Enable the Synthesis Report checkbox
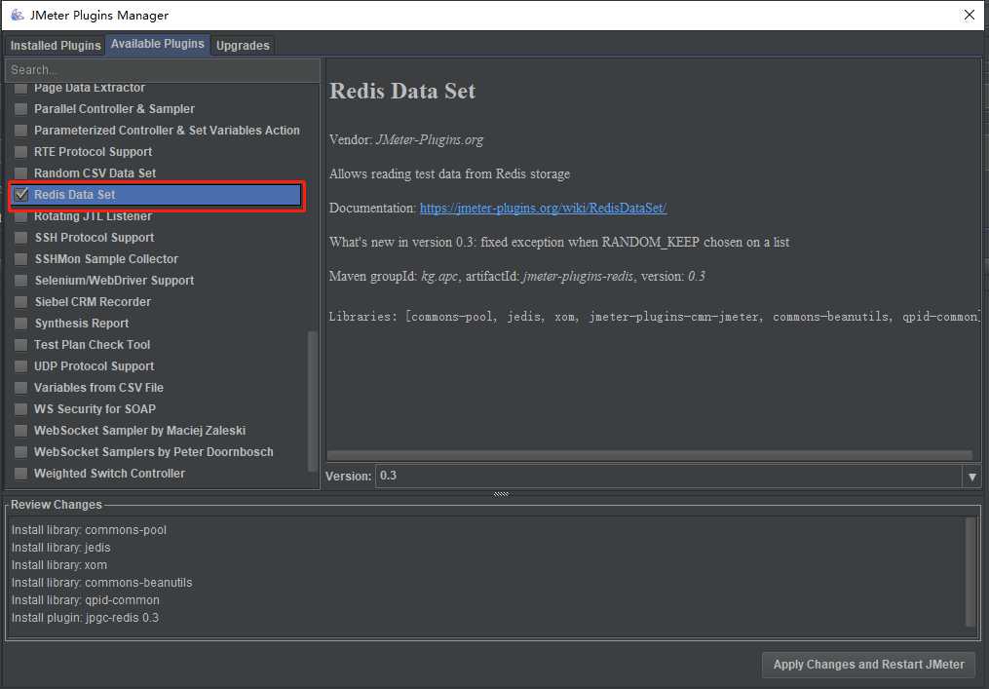The width and height of the screenshot is (989, 689). (20, 324)
